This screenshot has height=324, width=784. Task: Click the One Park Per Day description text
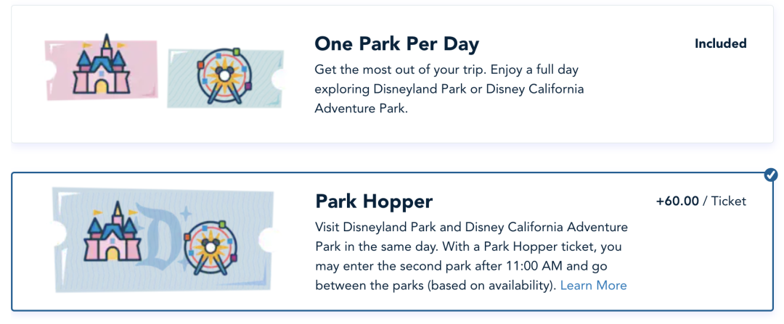coord(449,89)
